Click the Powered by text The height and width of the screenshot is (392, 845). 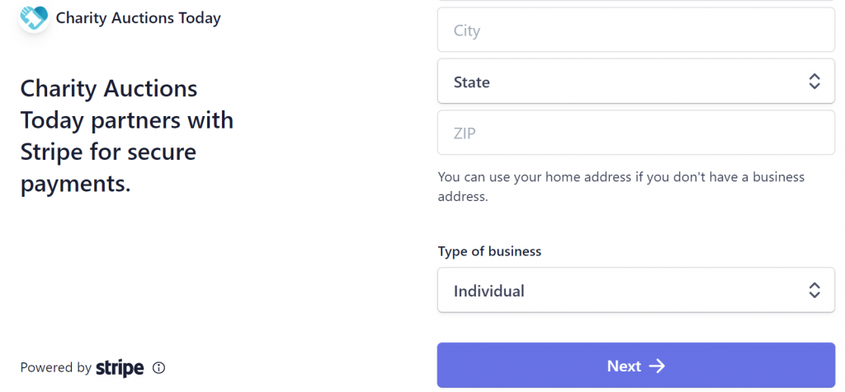point(55,368)
